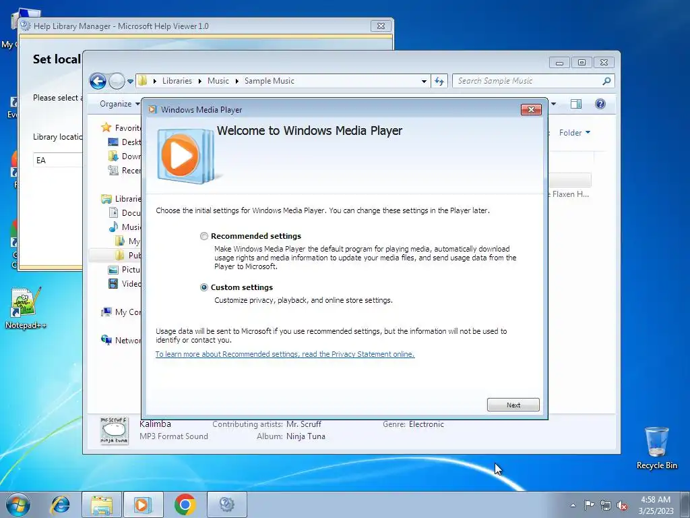Select Documents library in the navigation pane
This screenshot has height=518, width=690.
coord(125,212)
